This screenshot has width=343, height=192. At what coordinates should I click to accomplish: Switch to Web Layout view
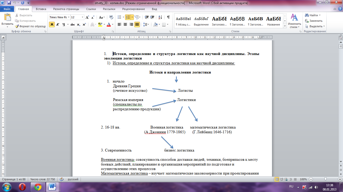coord(286,179)
